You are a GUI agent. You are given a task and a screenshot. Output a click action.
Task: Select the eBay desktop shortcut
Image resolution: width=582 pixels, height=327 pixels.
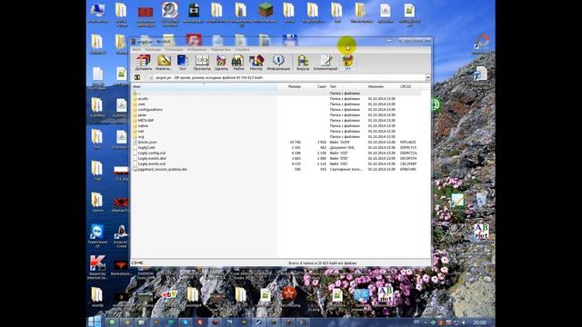[169, 296]
